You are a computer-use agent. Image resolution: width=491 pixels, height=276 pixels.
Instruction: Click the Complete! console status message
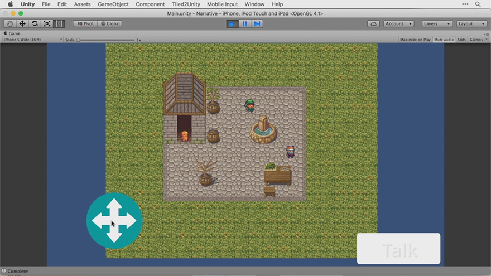(x=18, y=272)
